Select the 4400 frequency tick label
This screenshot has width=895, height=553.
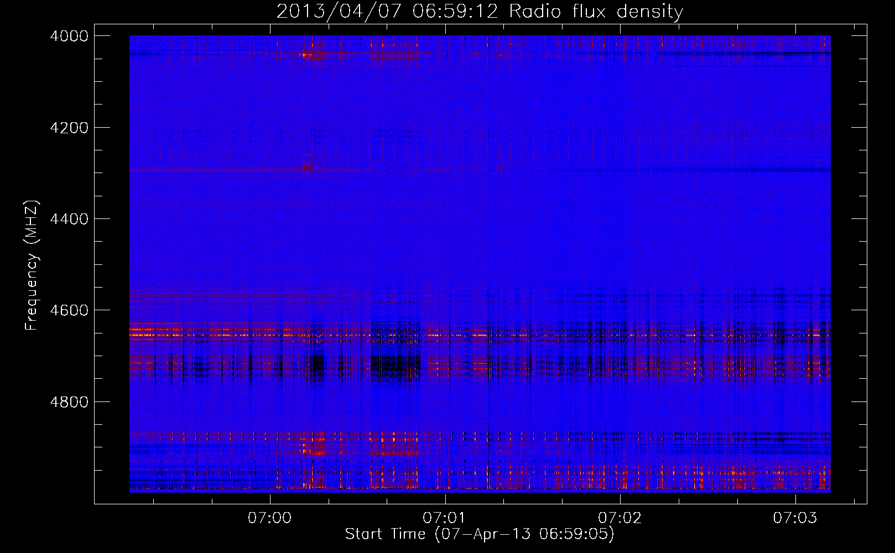69,219
